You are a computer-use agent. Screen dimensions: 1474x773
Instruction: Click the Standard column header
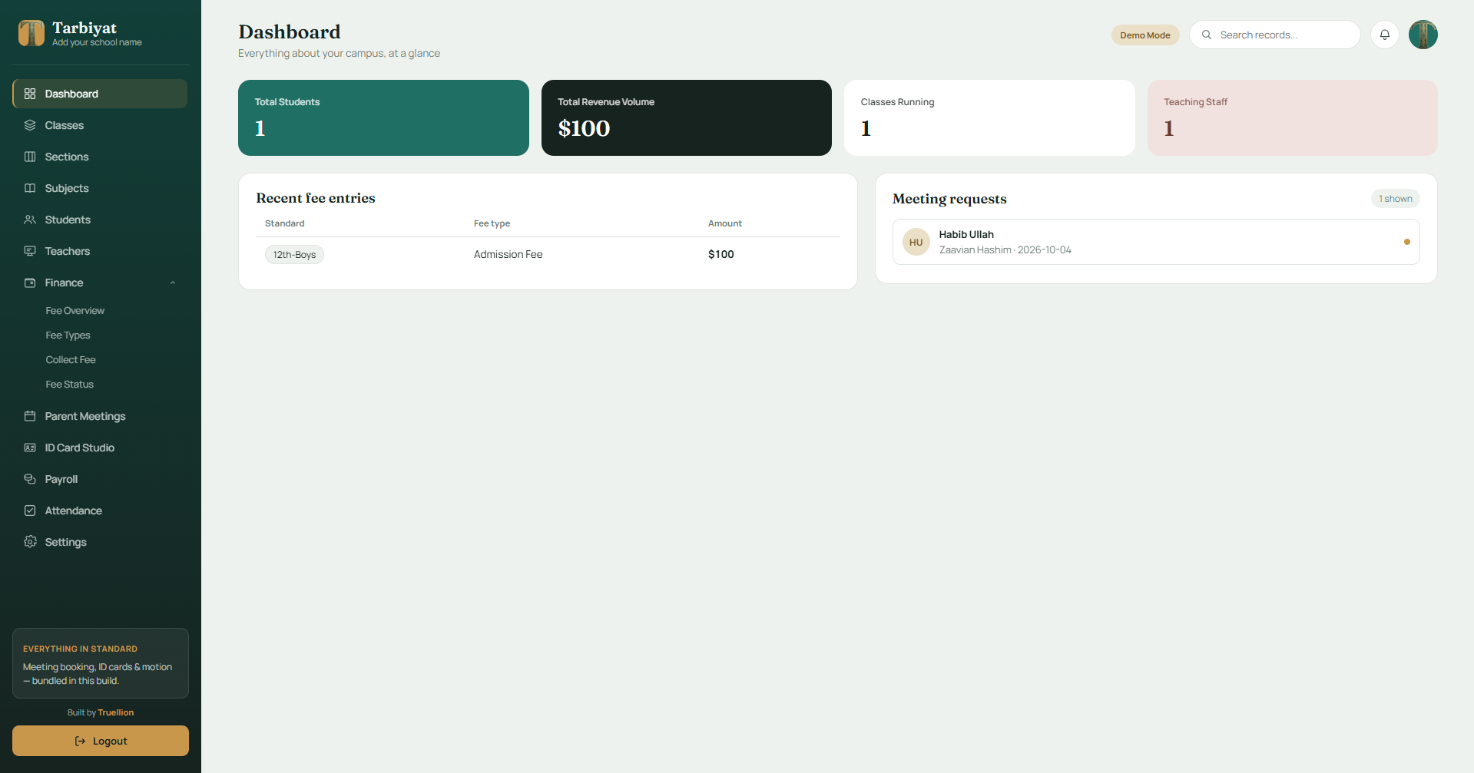point(285,223)
